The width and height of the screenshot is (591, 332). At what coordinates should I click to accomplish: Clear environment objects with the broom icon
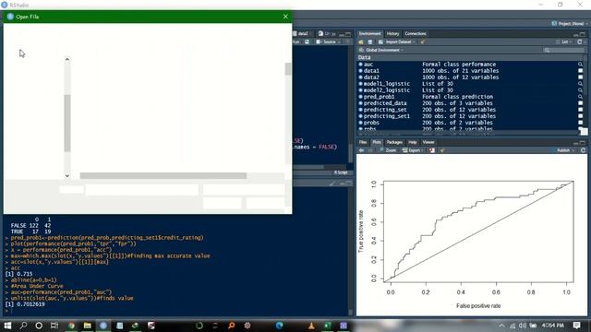click(423, 41)
